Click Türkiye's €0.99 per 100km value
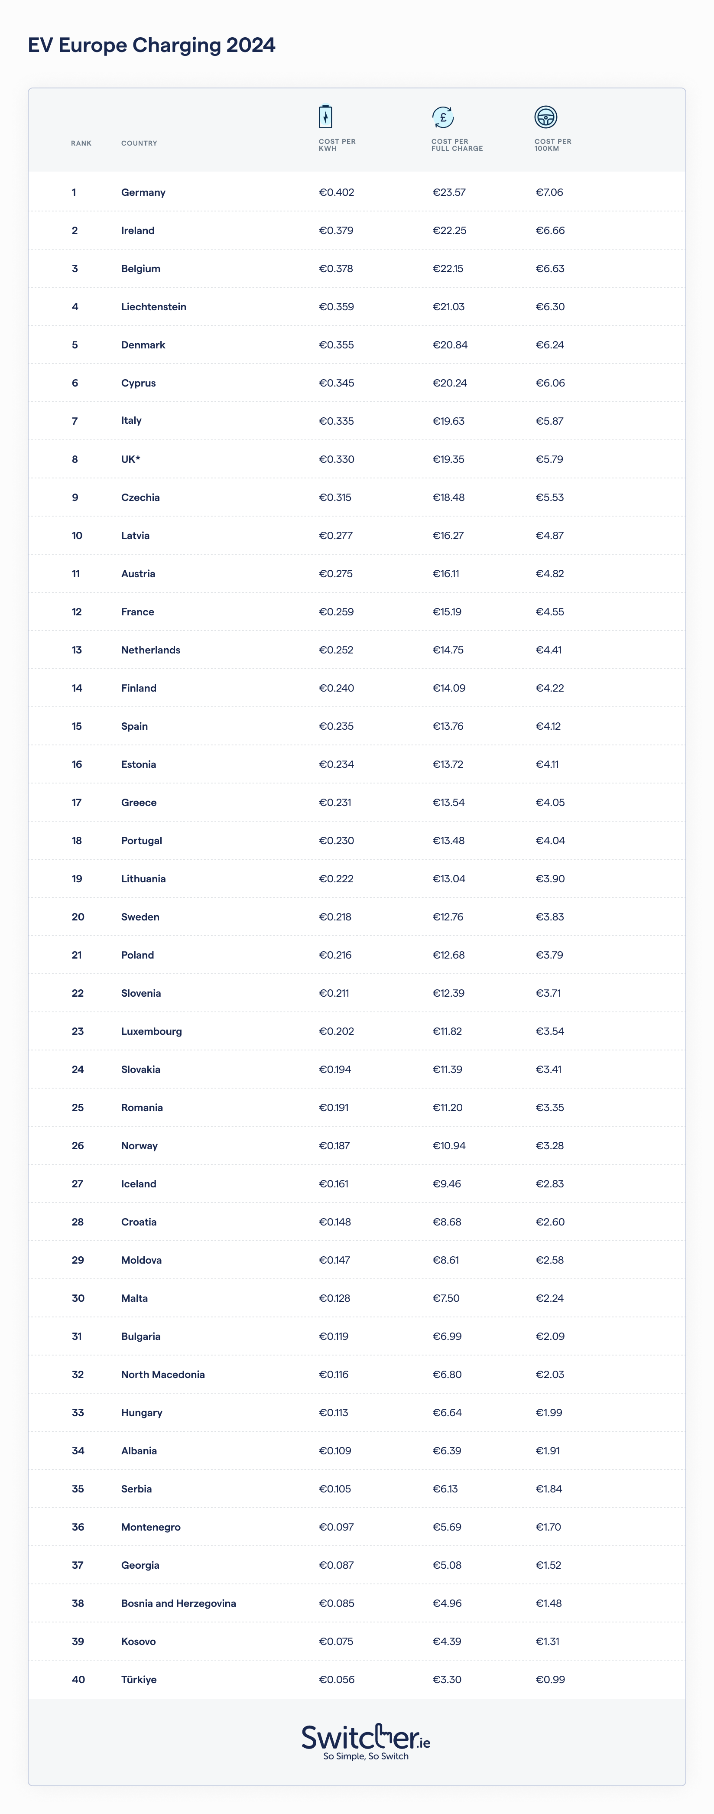The width and height of the screenshot is (714, 1814). pyautogui.click(x=550, y=1680)
